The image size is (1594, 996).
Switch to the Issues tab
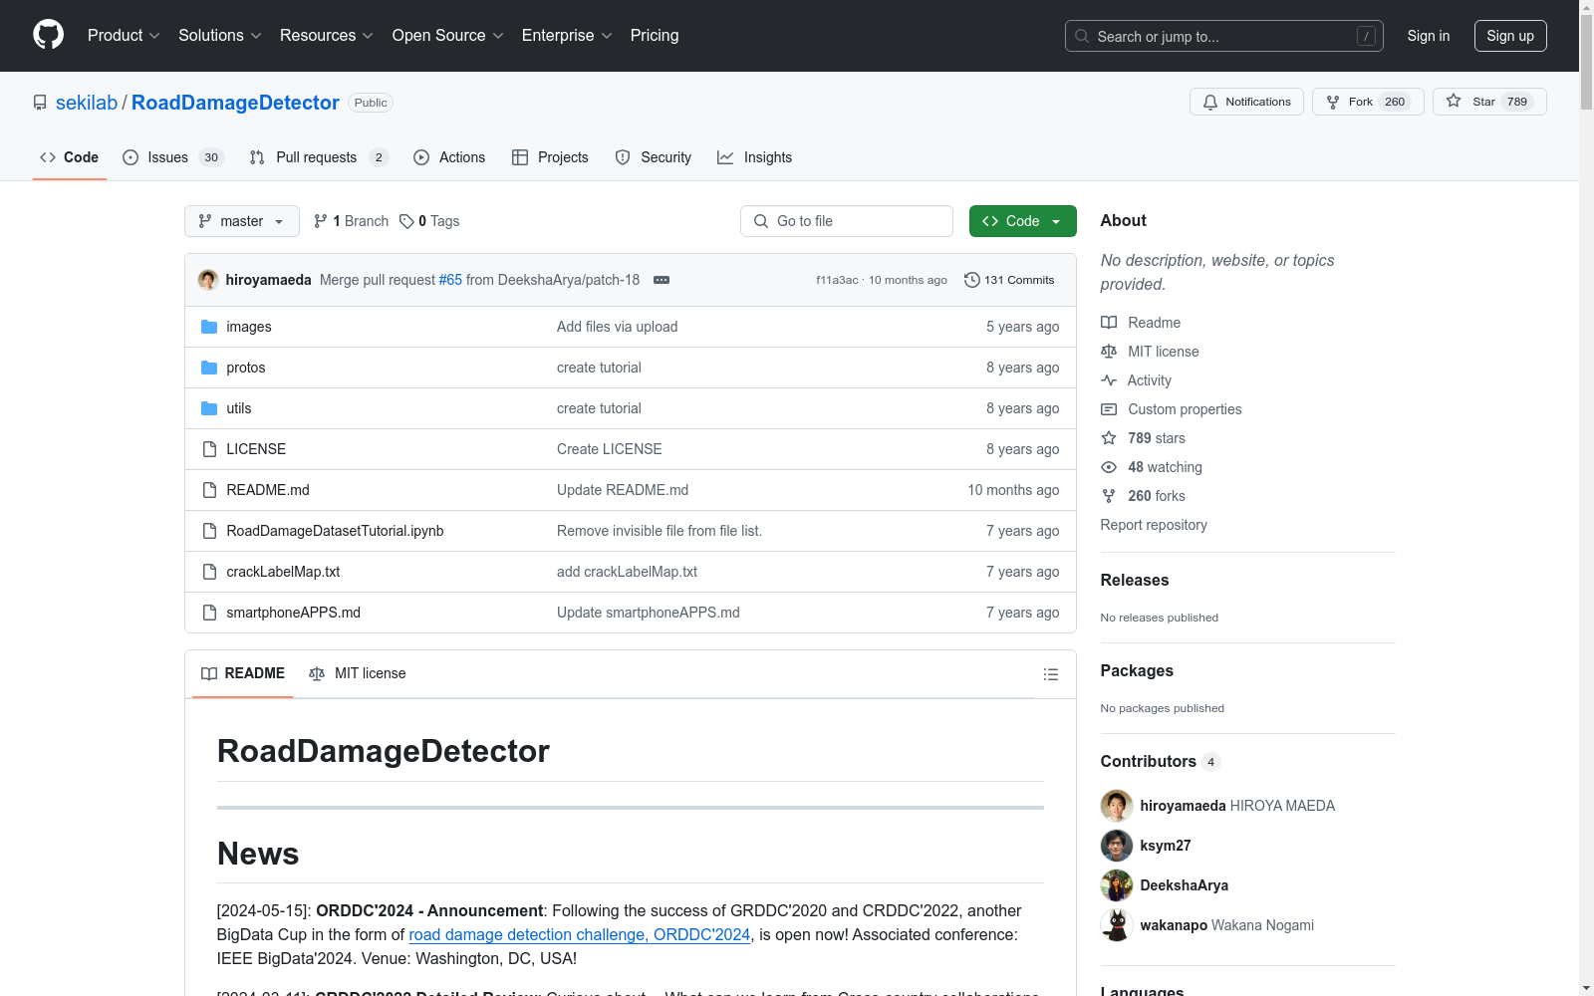pyautogui.click(x=173, y=157)
